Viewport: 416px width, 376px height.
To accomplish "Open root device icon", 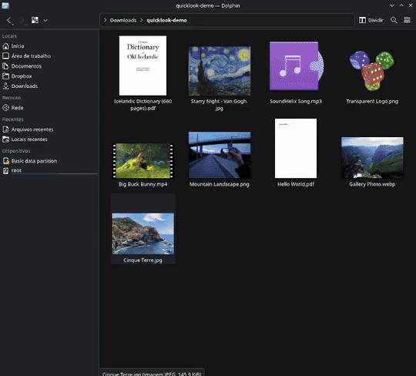I will (5, 170).
